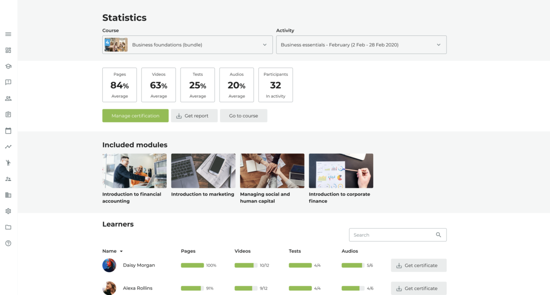Click the organization building icon

click(8, 195)
